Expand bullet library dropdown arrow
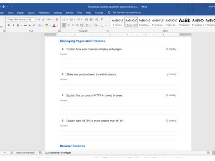Screen dimensions: 215x161 [x=67, y=19]
